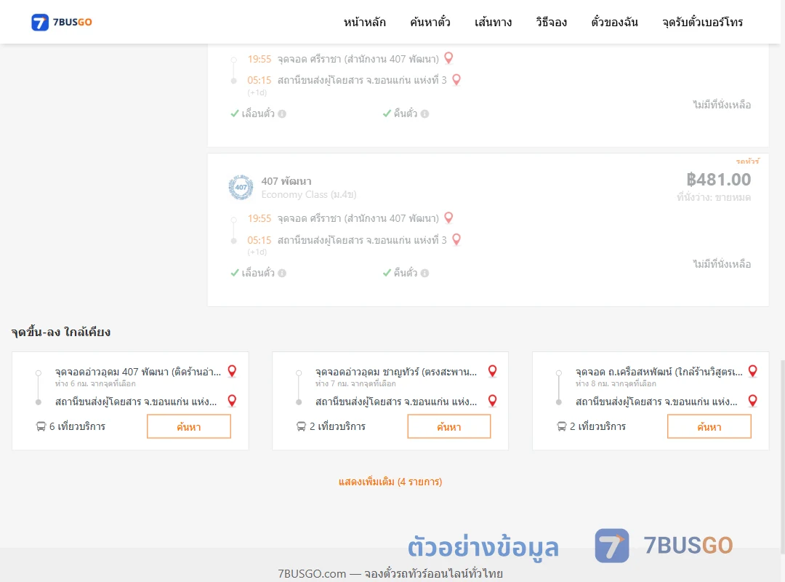This screenshot has width=785, height=582.
Task: Click map pin beside ฿481 card's 19:55 ศรีราชา stop
Action: pos(448,218)
